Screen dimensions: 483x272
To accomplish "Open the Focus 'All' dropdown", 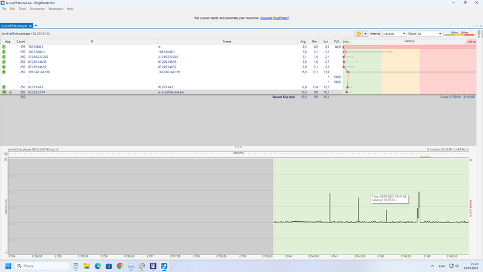I will click(x=429, y=34).
